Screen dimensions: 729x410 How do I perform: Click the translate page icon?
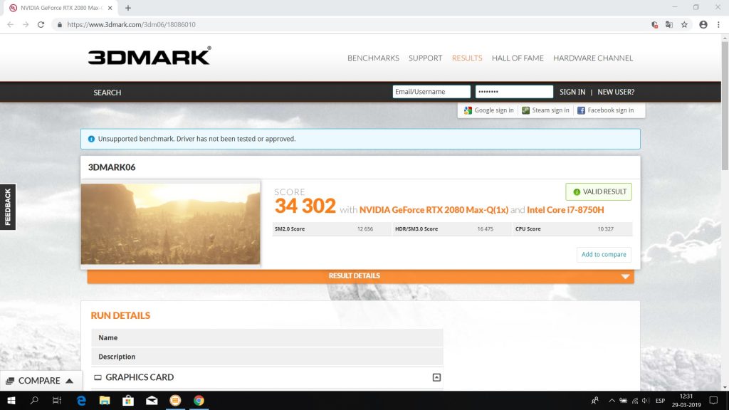(x=669, y=24)
